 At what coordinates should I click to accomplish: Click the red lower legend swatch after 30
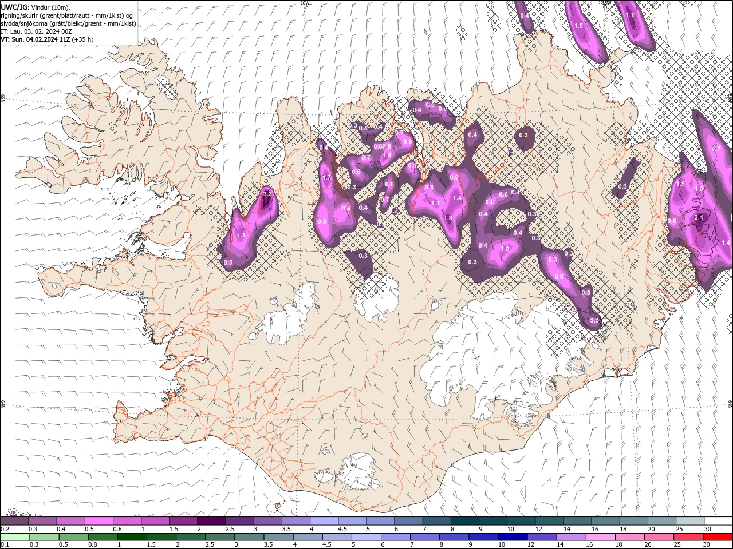coord(718,537)
